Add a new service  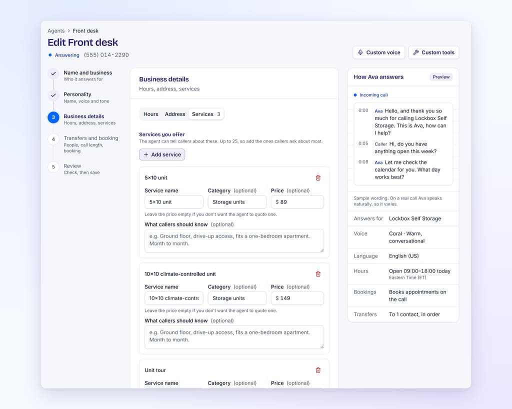point(162,154)
